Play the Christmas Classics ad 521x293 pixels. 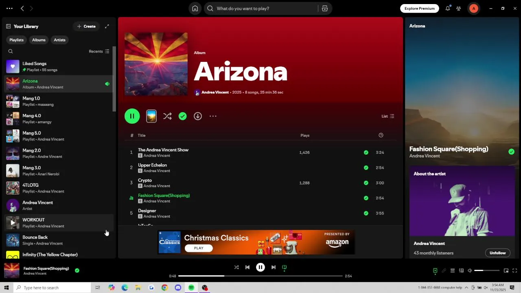199,248
